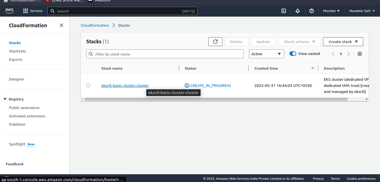Open Spotlight in the sidebar
380x182 pixels.
17,144
